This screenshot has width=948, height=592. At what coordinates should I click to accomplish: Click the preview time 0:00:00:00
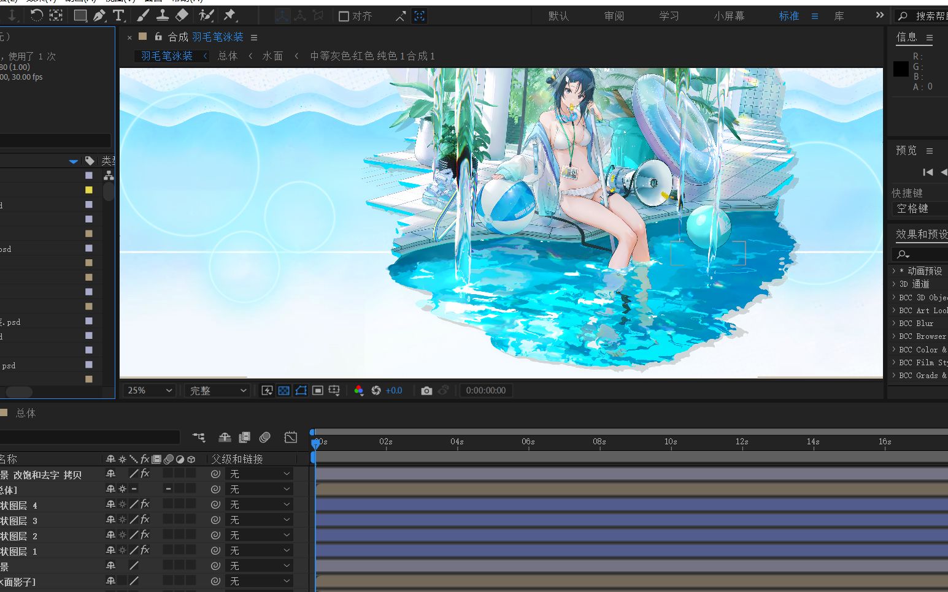(486, 390)
